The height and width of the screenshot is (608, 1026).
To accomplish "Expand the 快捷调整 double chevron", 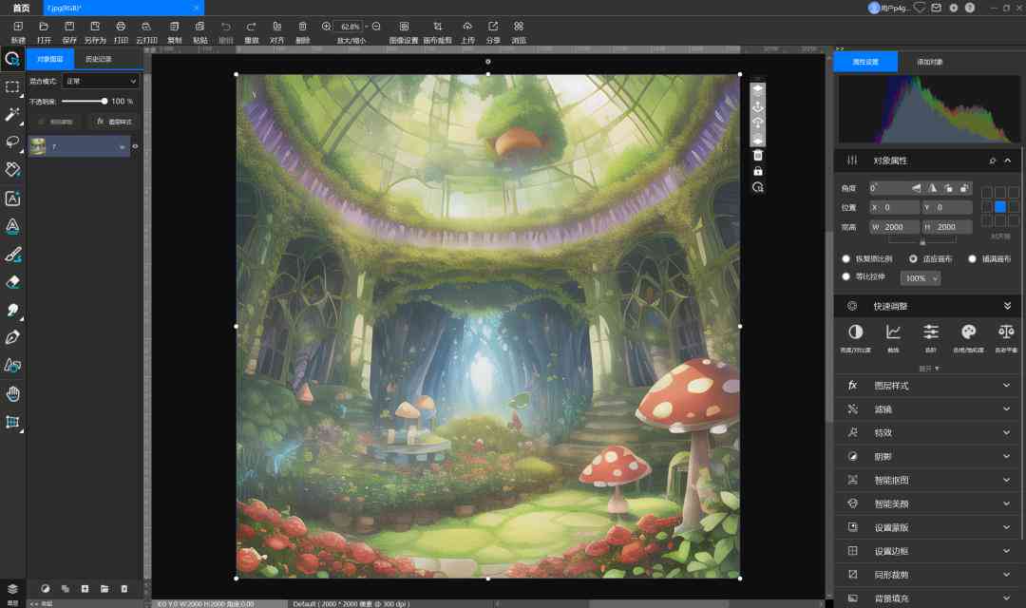I will coord(1007,306).
